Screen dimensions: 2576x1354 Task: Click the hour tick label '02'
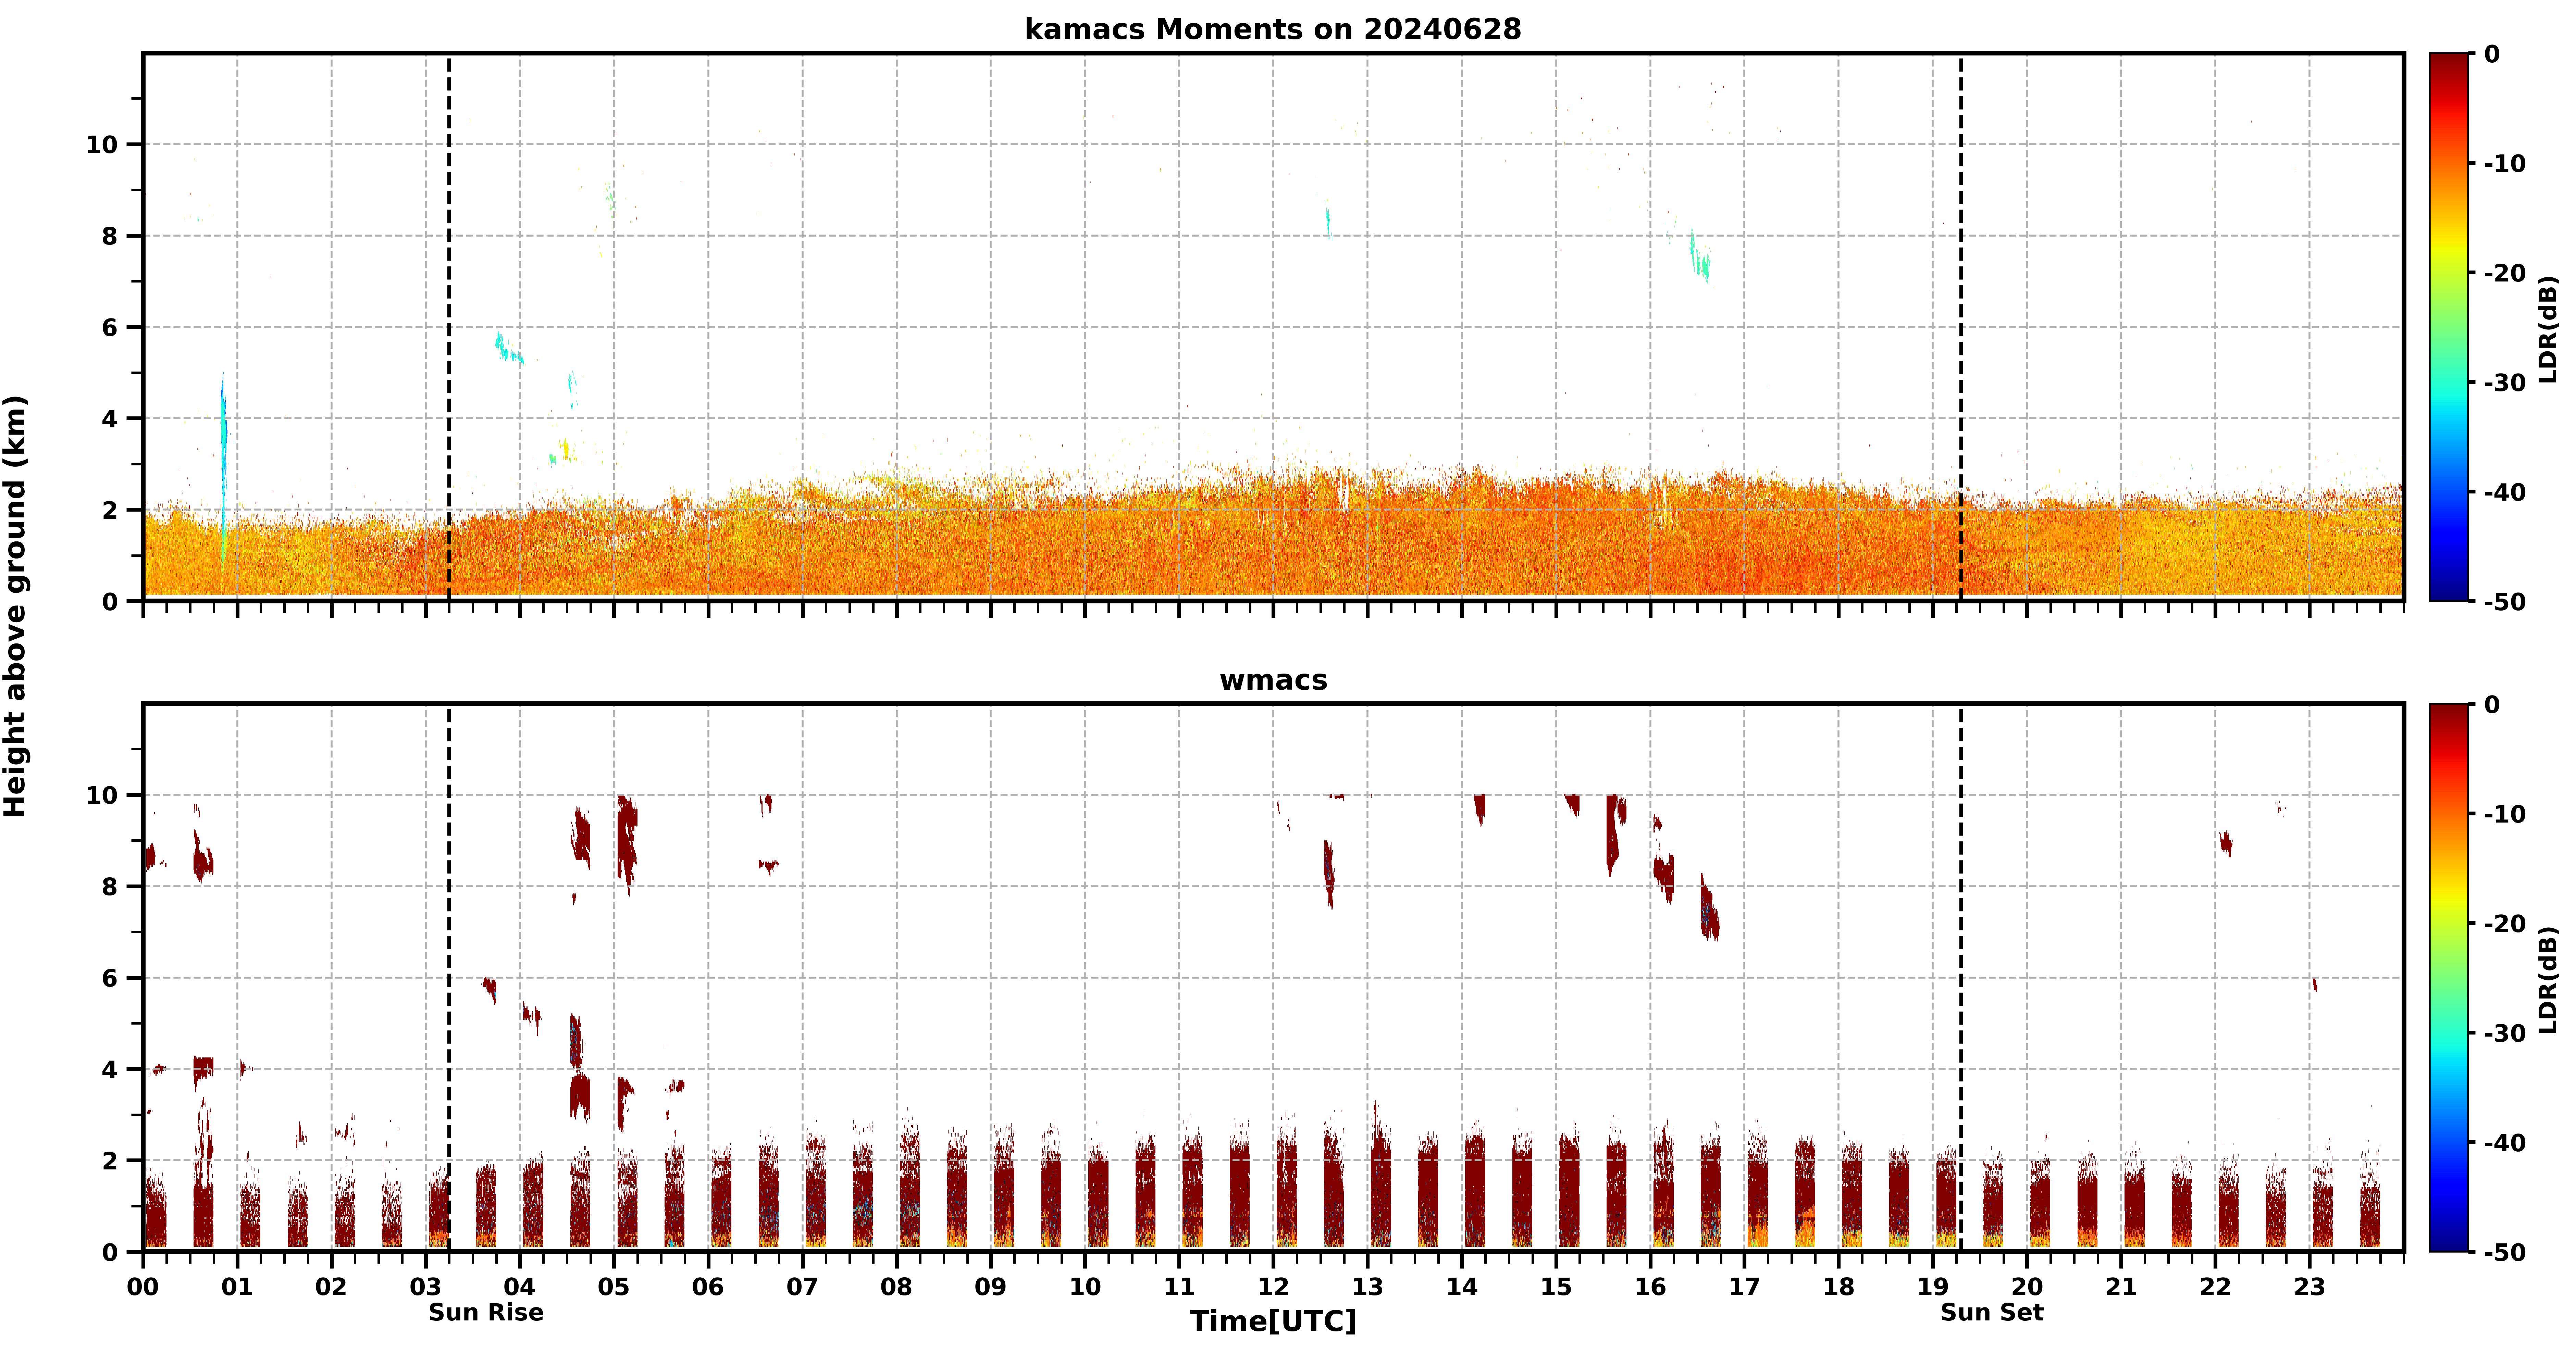pyautogui.click(x=331, y=1287)
